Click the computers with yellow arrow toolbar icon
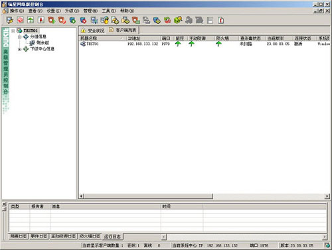 pos(104,21)
